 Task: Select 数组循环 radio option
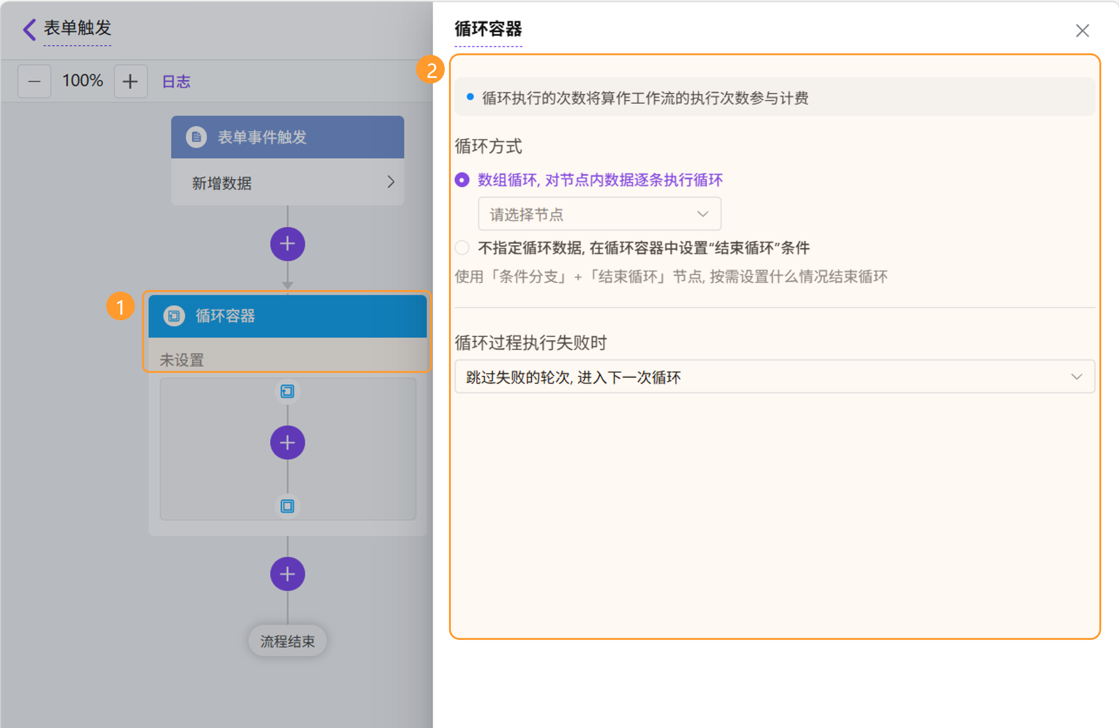coord(462,180)
